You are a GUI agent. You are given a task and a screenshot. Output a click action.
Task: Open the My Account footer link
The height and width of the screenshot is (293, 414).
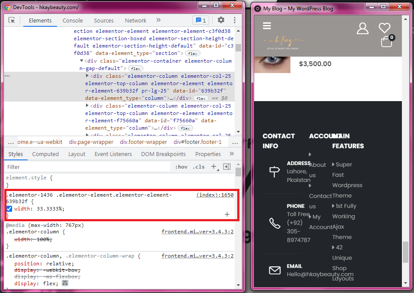(x=321, y=222)
